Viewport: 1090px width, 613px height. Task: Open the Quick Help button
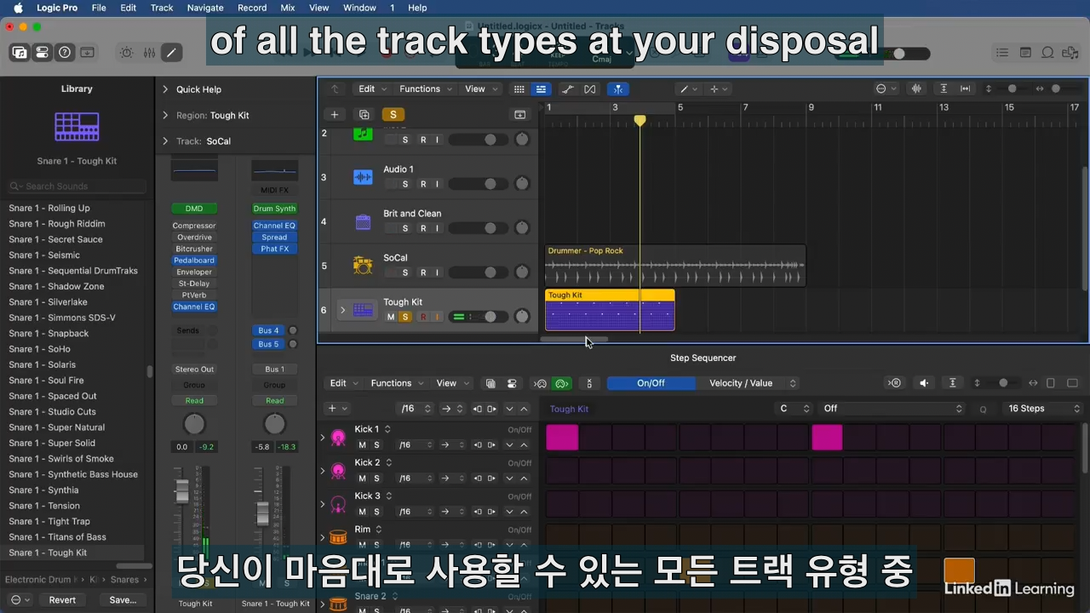click(65, 53)
